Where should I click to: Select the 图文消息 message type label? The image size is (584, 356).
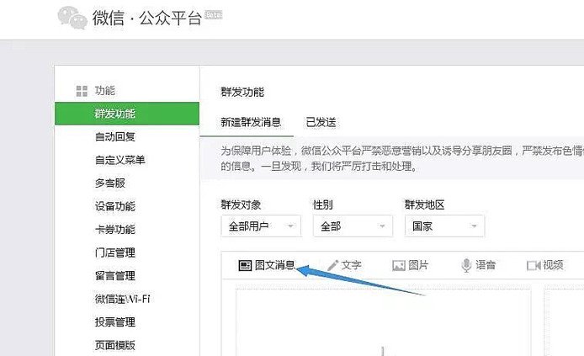pyautogui.click(x=275, y=265)
